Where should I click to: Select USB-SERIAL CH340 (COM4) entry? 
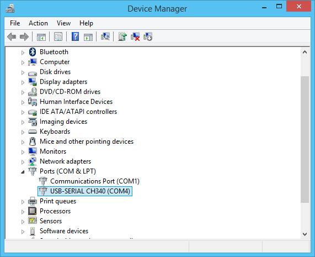90,191
